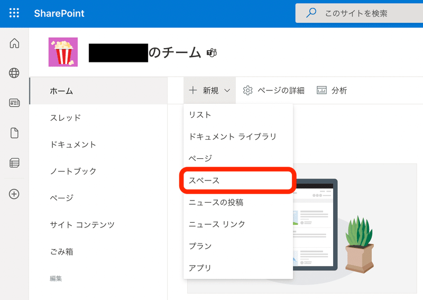
Task: Choose アプリ from the new menu
Action: tap(238, 268)
